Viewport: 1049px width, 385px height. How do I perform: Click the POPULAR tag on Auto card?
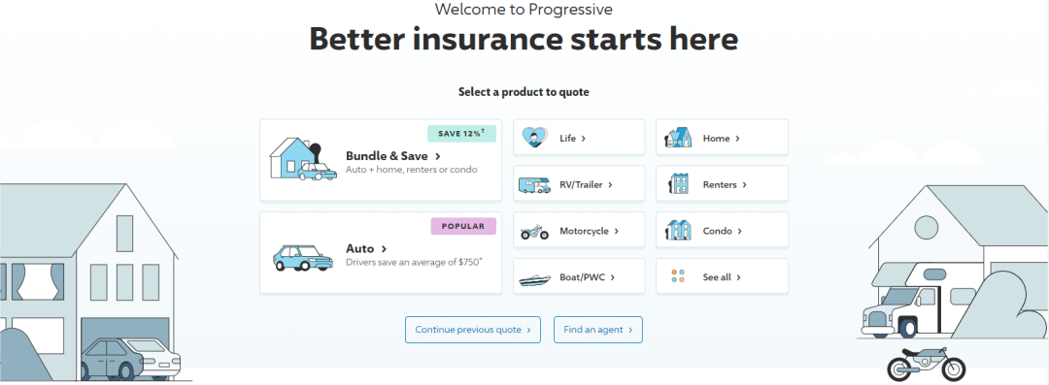[463, 226]
